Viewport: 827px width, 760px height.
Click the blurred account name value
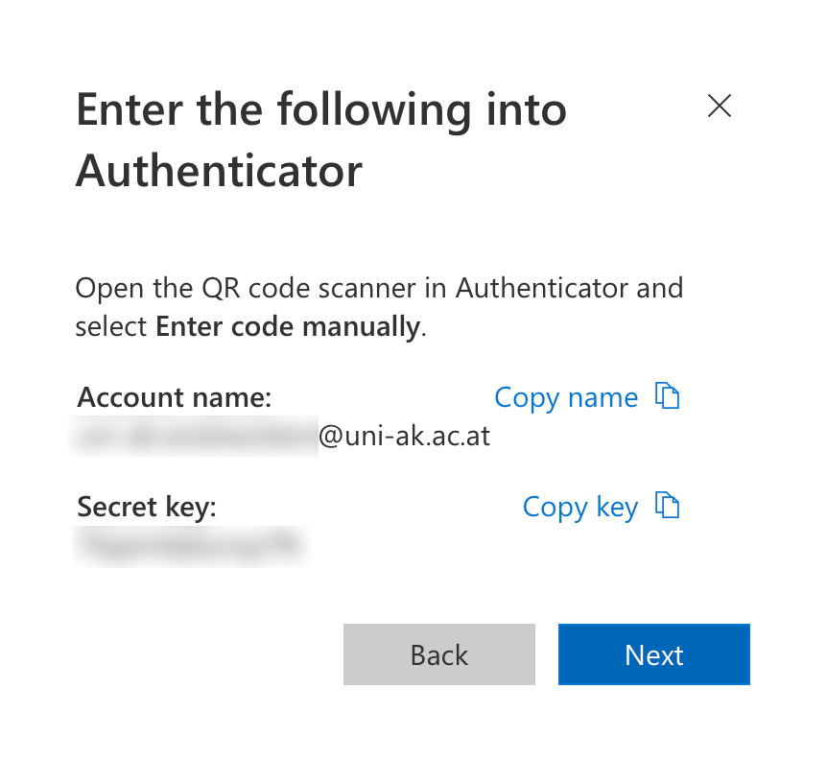pos(196,437)
